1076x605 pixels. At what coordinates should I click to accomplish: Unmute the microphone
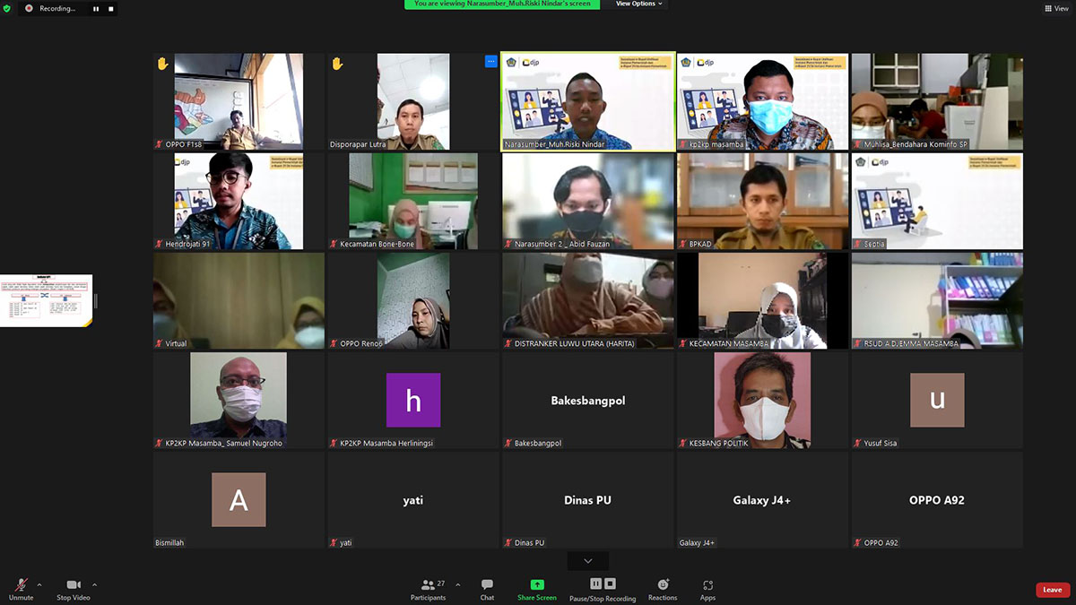pos(21,589)
